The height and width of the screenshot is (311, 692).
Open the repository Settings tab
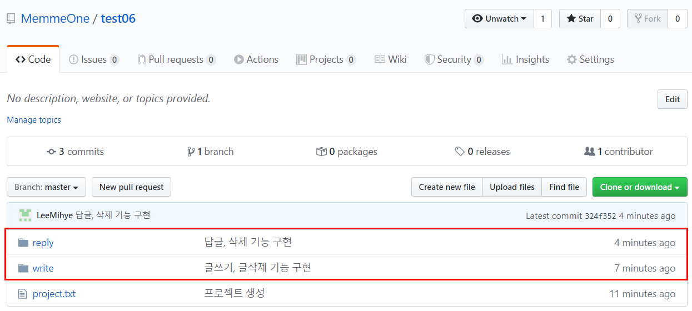(590, 59)
